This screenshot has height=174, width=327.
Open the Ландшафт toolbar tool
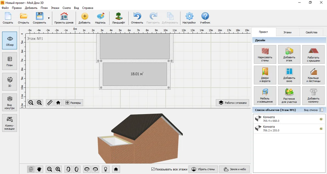(x=118, y=18)
